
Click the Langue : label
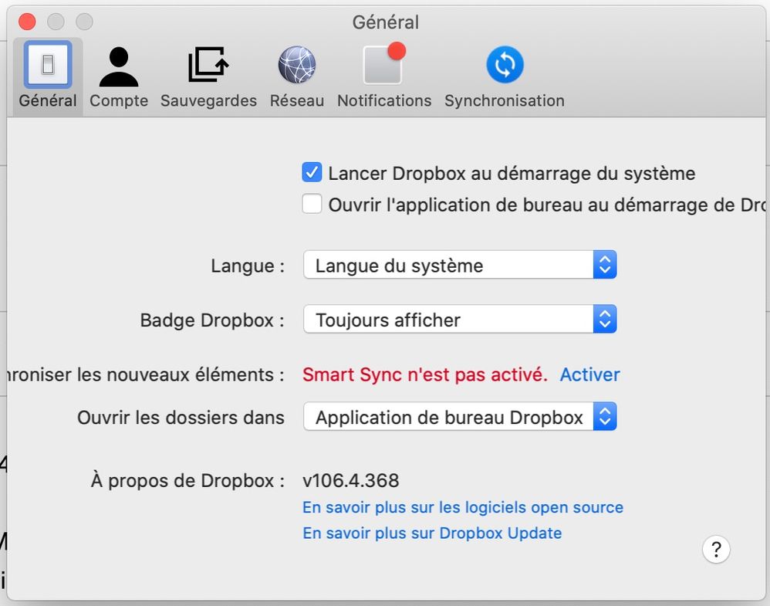[x=248, y=266]
